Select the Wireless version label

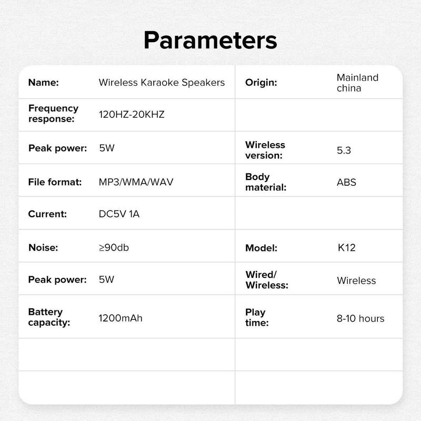pyautogui.click(x=265, y=150)
